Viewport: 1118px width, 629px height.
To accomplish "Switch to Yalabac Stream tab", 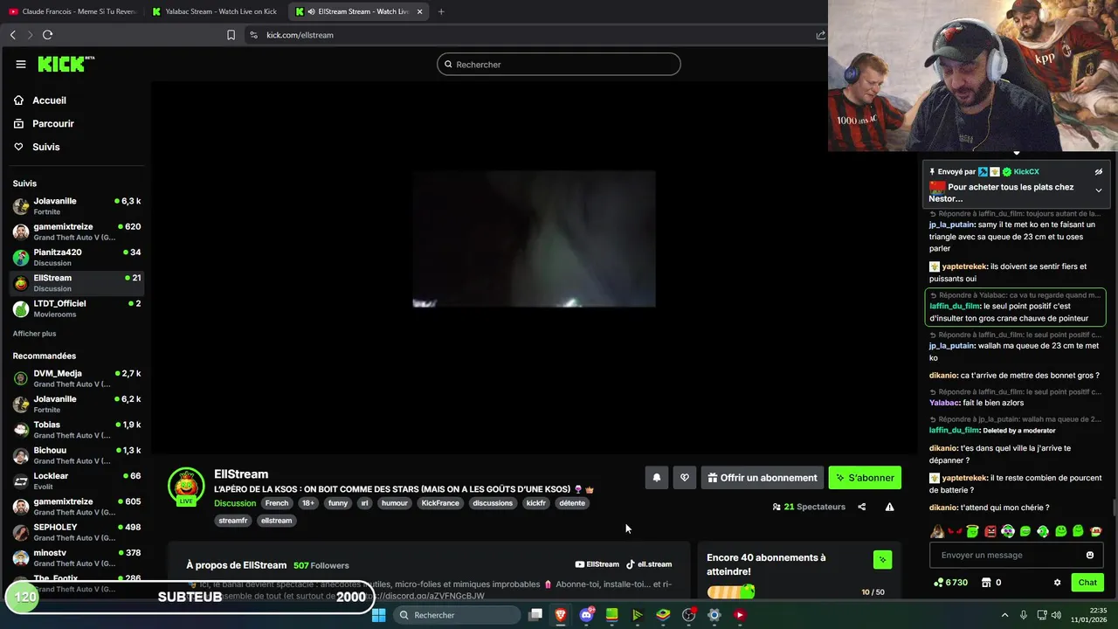I will (x=216, y=11).
